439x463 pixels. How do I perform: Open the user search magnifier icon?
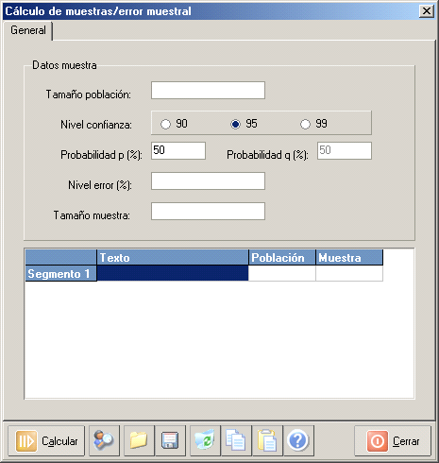tap(104, 441)
